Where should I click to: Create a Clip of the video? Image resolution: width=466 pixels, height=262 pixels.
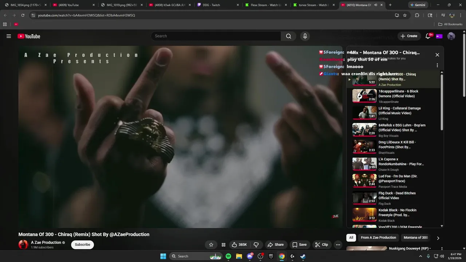tap(321, 245)
